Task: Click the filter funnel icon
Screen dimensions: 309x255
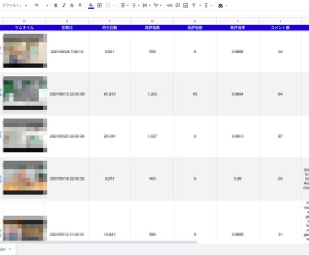Action: click(x=194, y=5)
